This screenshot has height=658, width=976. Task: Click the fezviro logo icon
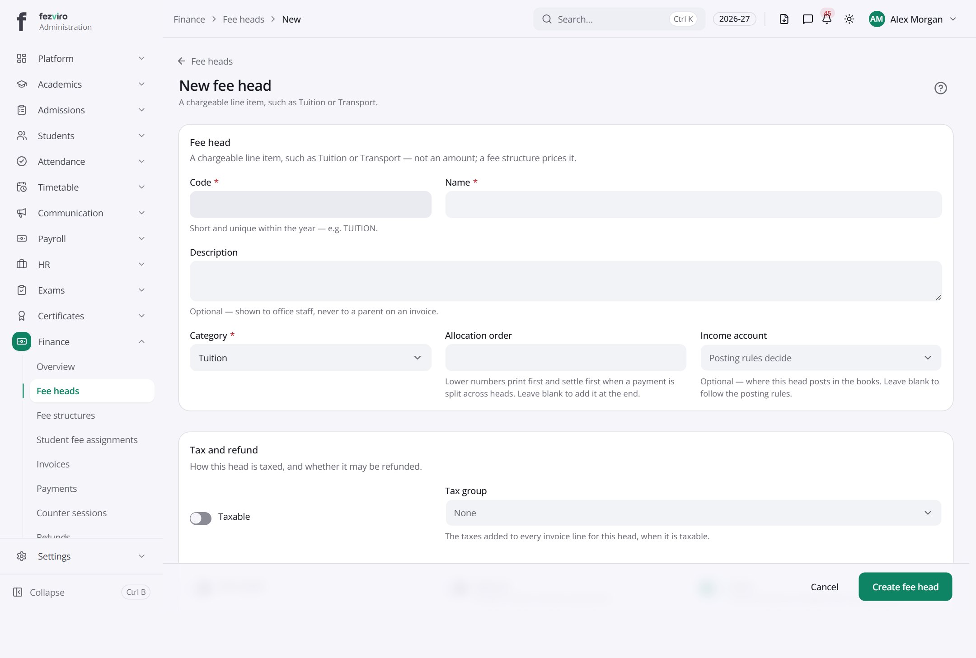[21, 21]
